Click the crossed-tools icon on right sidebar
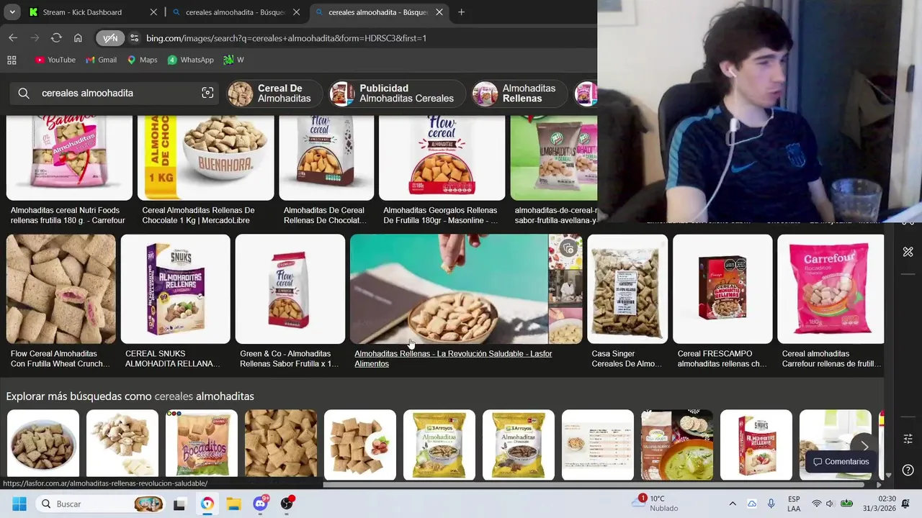Viewport: 922px width, 518px height. pyautogui.click(x=908, y=252)
